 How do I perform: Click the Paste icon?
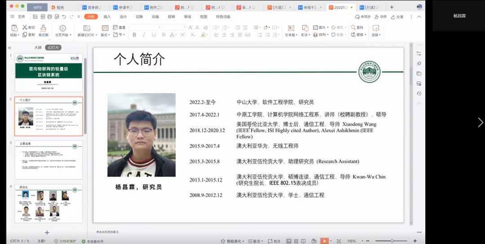pyautogui.click(x=14, y=28)
